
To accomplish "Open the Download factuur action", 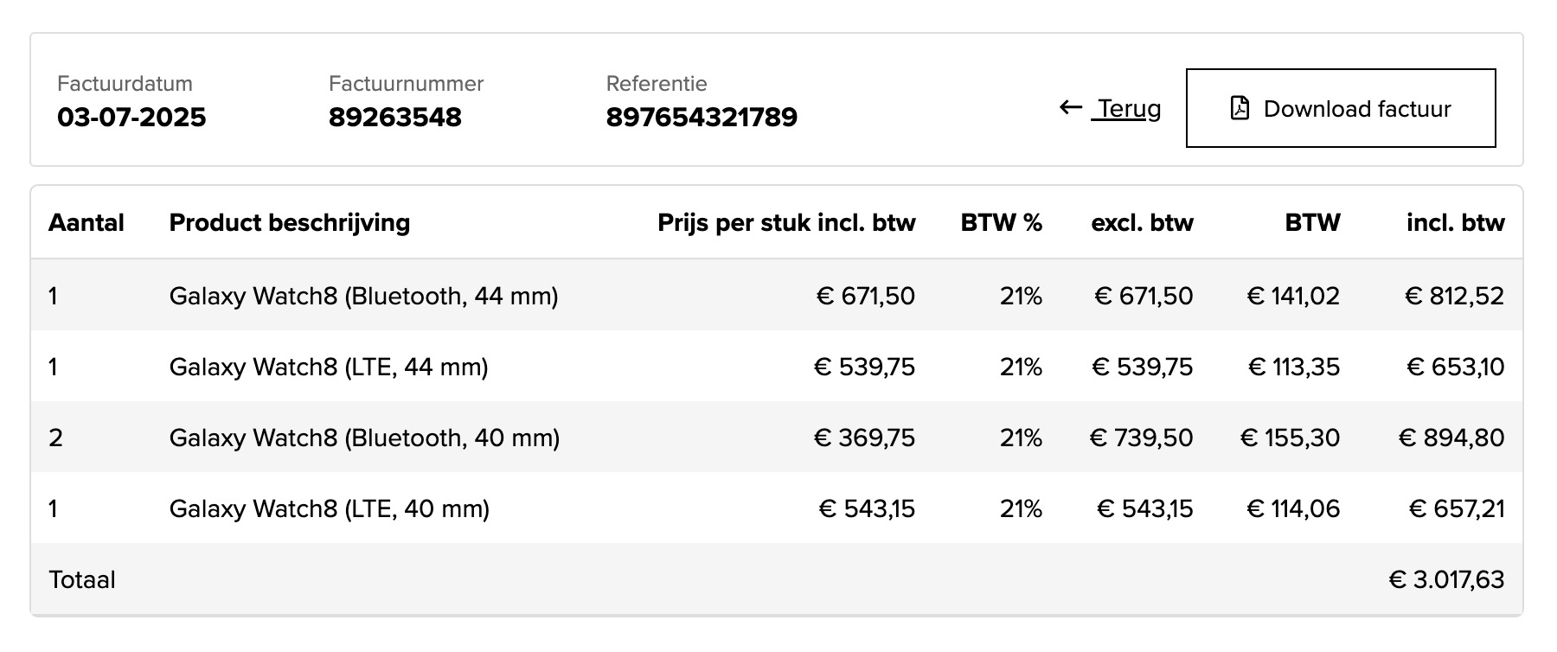I will click(x=1343, y=107).
